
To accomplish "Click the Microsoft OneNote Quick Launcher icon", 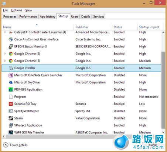I will point(11,75).
